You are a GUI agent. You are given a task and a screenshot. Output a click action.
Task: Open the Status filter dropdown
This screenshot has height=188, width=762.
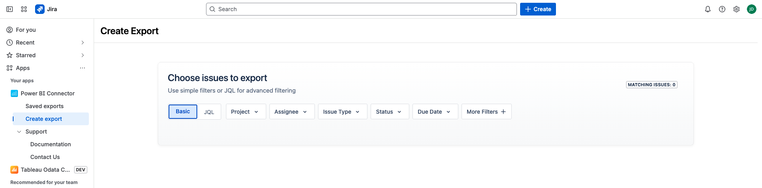390,112
